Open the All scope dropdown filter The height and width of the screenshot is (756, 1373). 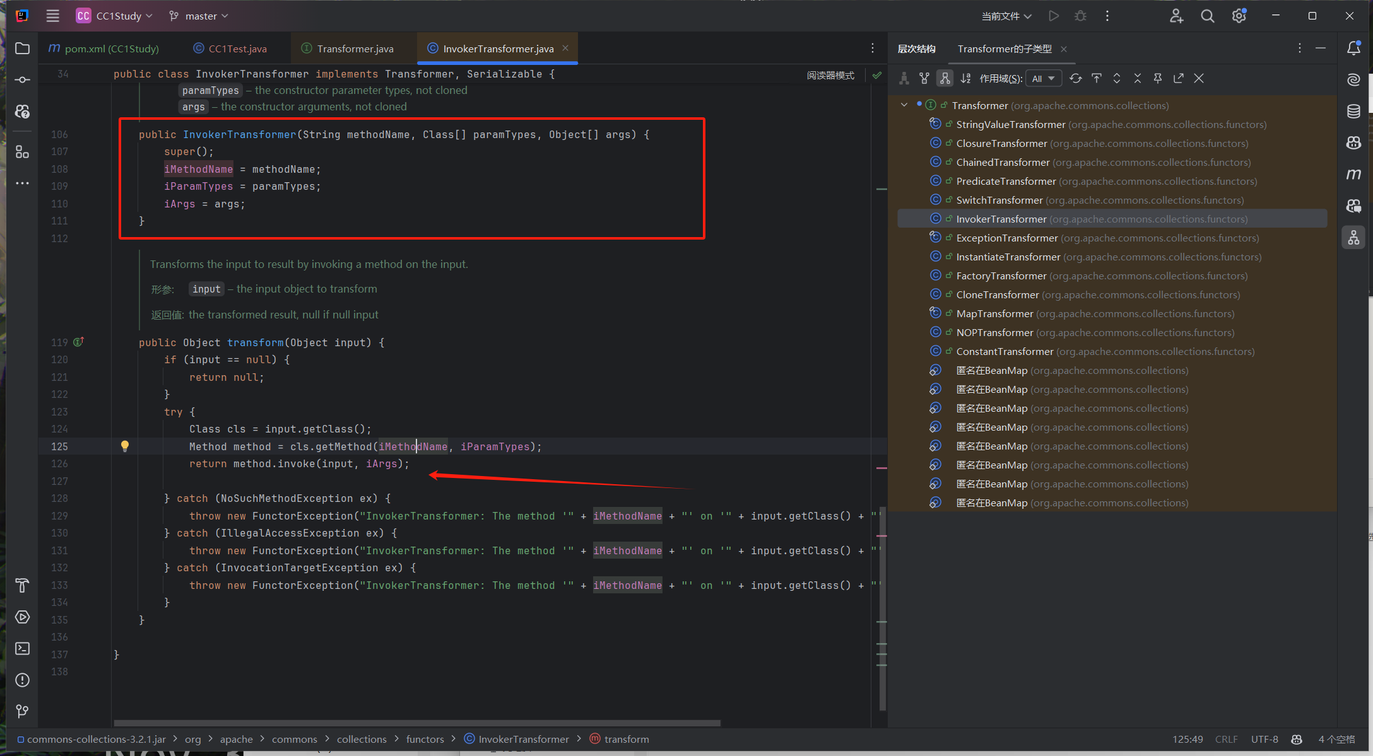click(x=1040, y=78)
